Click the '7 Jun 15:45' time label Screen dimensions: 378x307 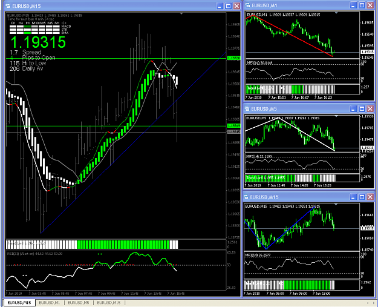pos(176,294)
